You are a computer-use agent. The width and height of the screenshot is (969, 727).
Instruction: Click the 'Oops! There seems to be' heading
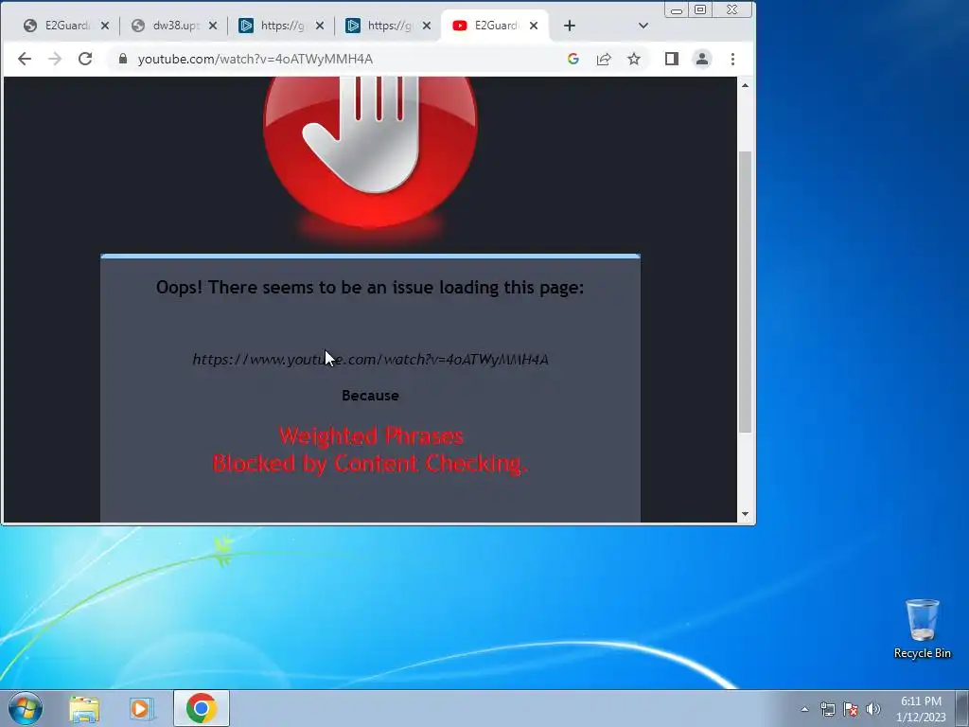coord(370,288)
